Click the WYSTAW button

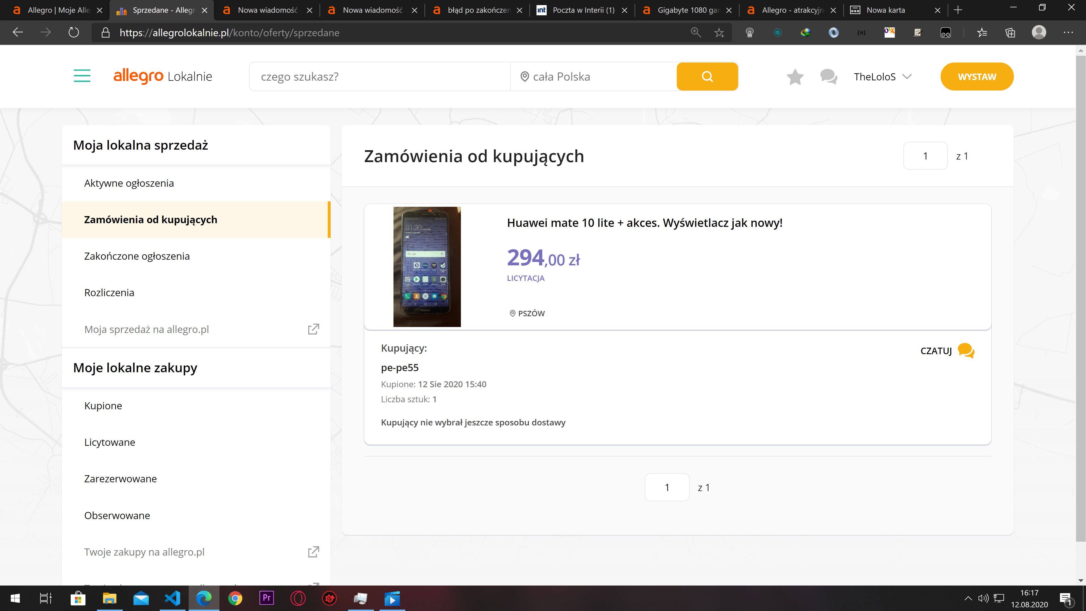coord(977,77)
